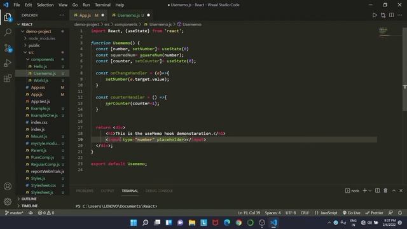
Task: Close the terminal panel
Action: (401, 191)
